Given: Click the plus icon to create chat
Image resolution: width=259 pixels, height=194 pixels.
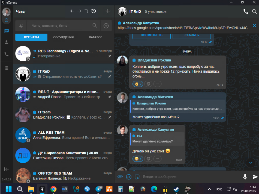Looking at the screenshot, I should [x=108, y=11].
